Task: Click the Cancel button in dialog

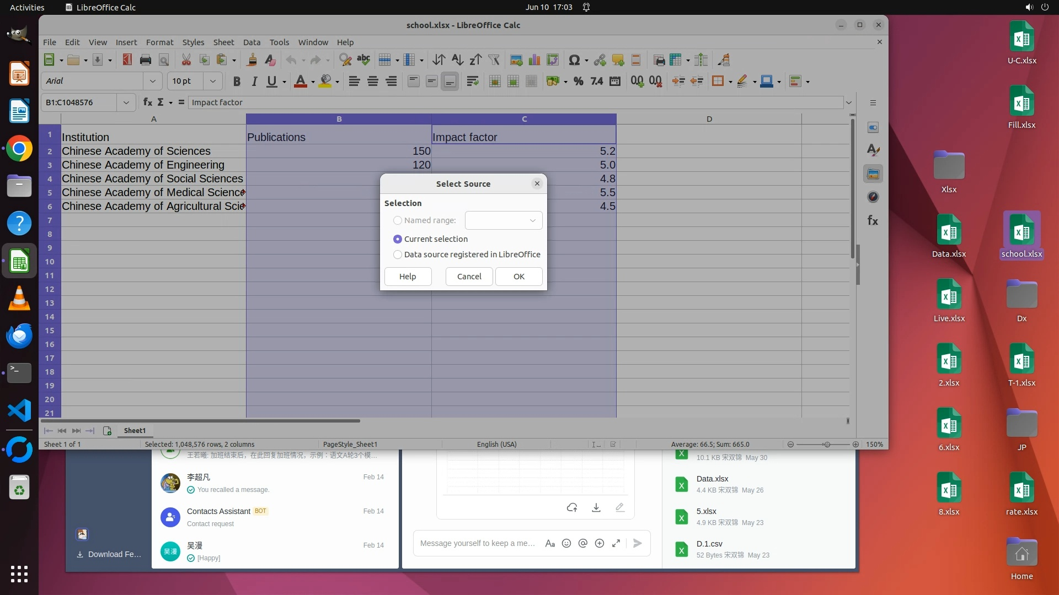Action: pyautogui.click(x=469, y=277)
